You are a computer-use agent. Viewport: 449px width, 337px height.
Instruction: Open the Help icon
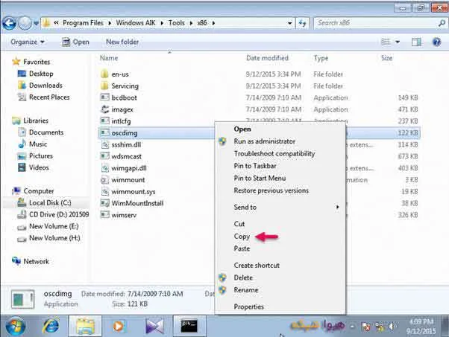(x=436, y=42)
